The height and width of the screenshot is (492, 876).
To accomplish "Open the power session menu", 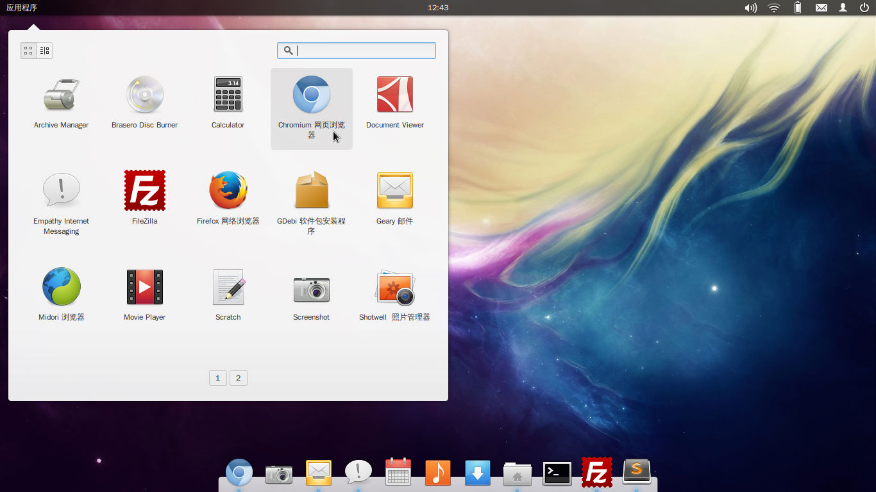I will tap(864, 8).
